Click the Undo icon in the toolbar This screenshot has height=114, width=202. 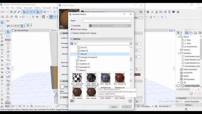point(3,12)
